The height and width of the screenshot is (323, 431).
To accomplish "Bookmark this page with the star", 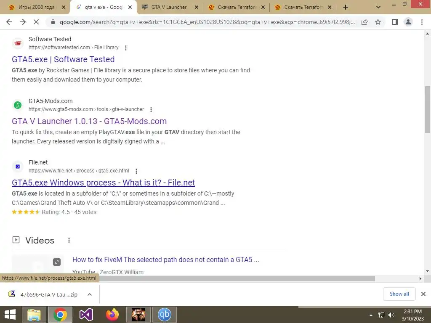I will (378, 22).
